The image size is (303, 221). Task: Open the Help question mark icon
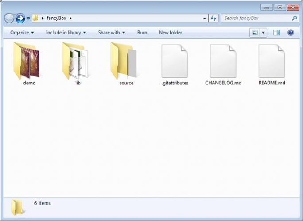[x=291, y=33]
